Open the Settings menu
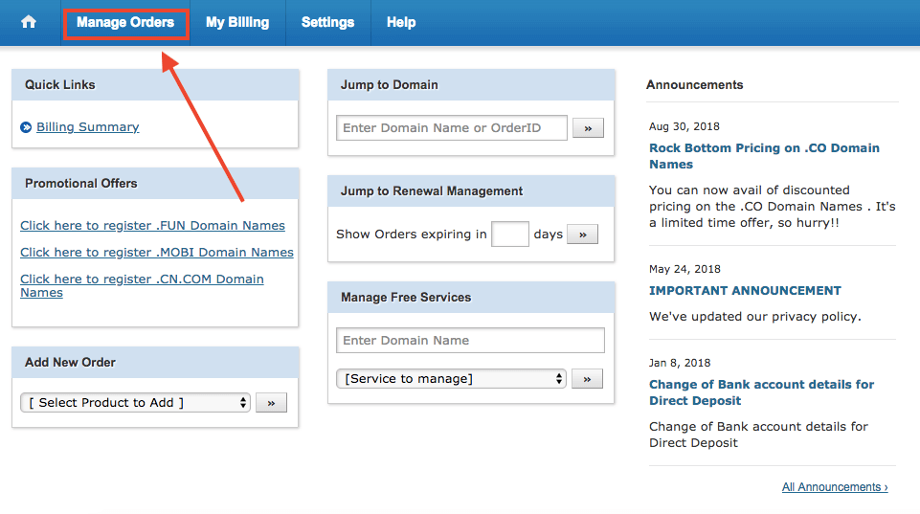 pyautogui.click(x=328, y=22)
